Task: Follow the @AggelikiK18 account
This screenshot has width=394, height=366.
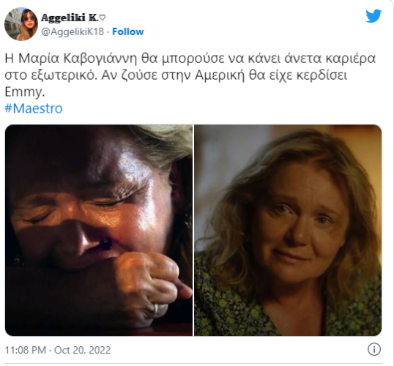Action: point(127,31)
